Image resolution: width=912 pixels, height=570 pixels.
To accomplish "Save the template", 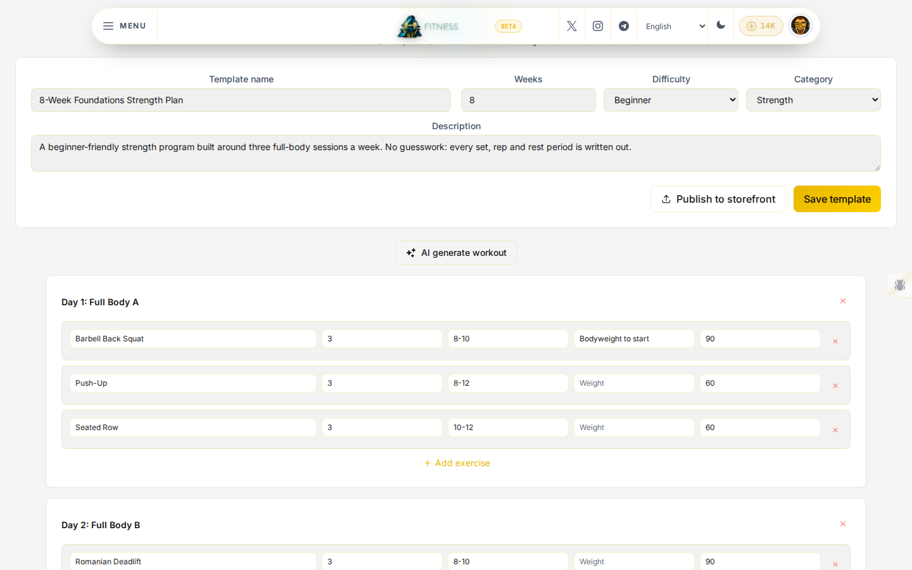I will [x=837, y=199].
